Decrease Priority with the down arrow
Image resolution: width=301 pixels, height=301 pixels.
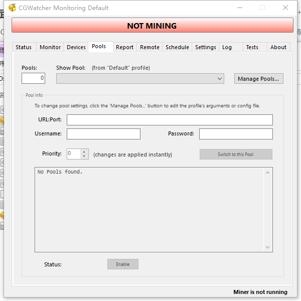pos(84,156)
